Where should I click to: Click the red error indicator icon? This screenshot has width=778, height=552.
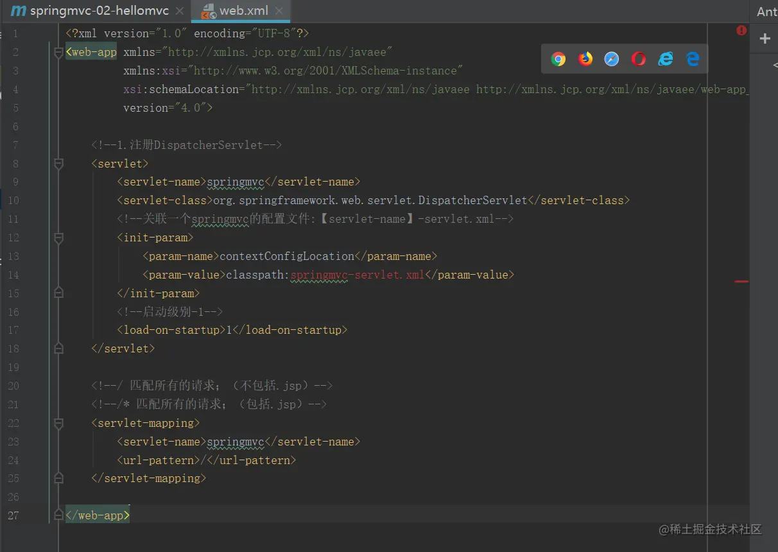click(741, 30)
